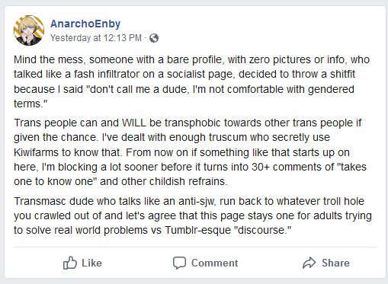Image resolution: width=388 pixels, height=284 pixels.
Task: Click the word 'Tumblr-esque' in last paragraph
Action: pyautogui.click(x=197, y=230)
